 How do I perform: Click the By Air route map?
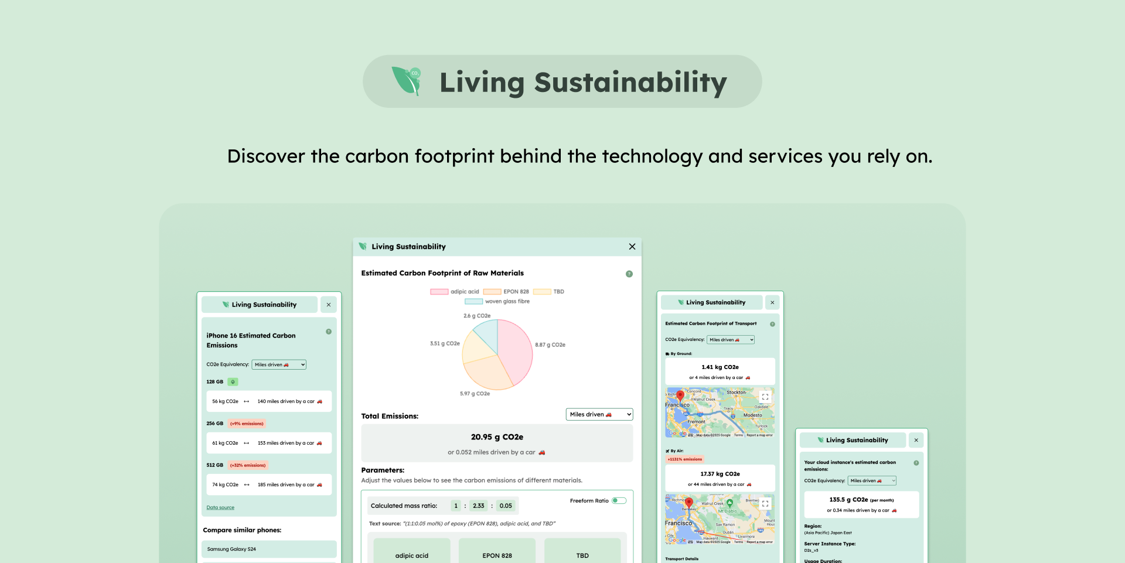tap(720, 519)
